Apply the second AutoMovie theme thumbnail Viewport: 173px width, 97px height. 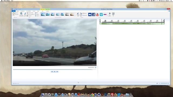48,14
